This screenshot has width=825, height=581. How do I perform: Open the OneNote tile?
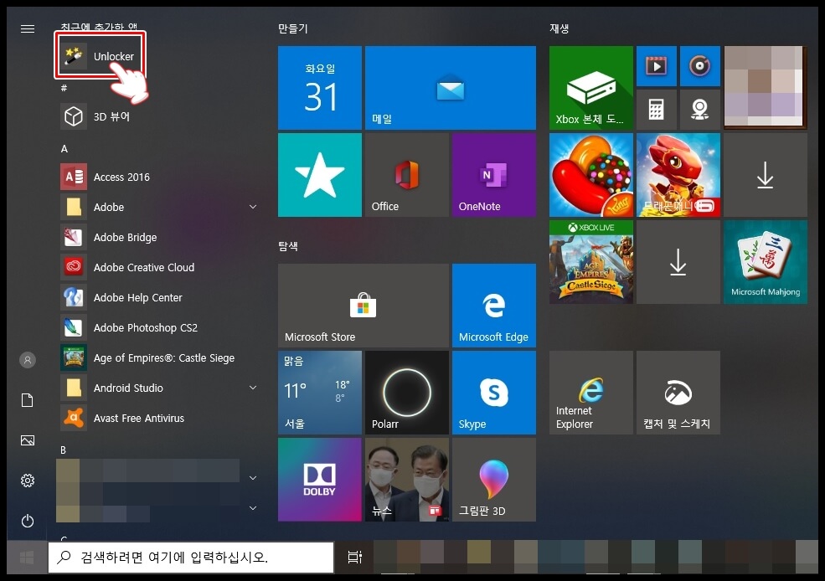[494, 175]
